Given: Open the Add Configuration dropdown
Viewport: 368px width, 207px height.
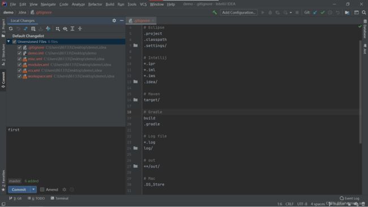Looking at the screenshot, I should [239, 12].
